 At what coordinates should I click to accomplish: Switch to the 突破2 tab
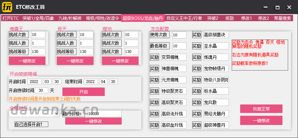(x=213, y=18)
